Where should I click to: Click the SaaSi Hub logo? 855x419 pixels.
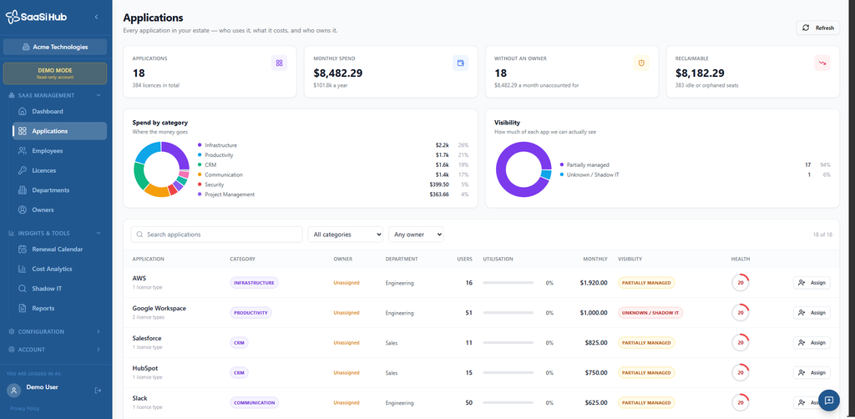pos(36,17)
